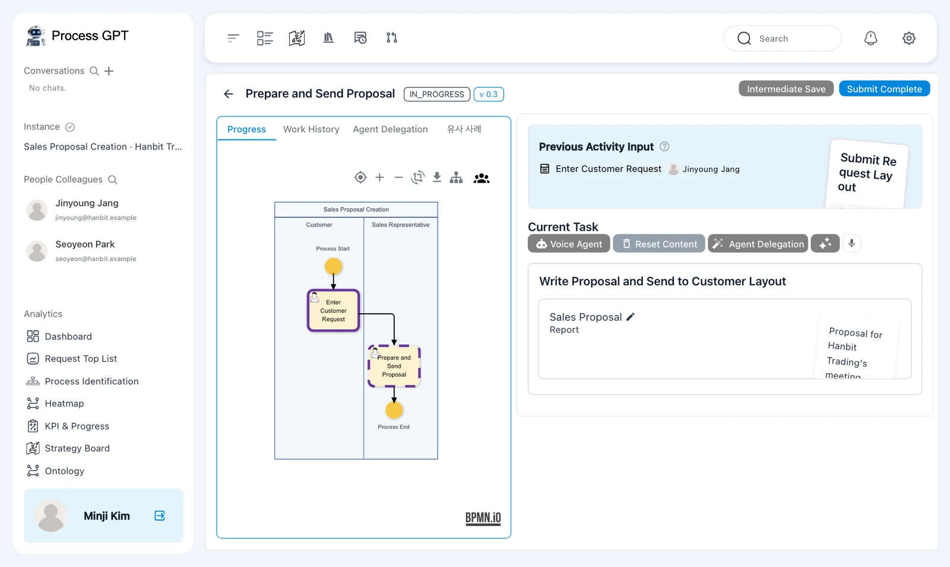The image size is (950, 567).
Task: Select the Enter Customer Request task node
Action: (x=333, y=310)
